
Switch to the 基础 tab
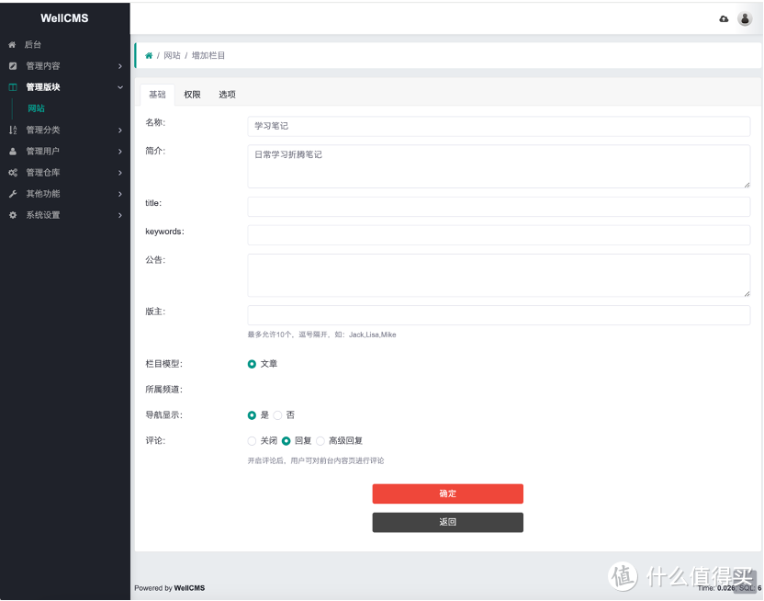(157, 95)
